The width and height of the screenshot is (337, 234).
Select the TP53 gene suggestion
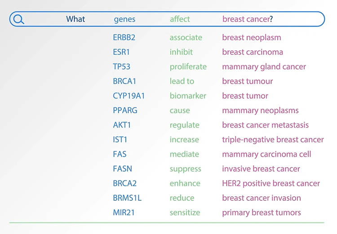(x=121, y=66)
